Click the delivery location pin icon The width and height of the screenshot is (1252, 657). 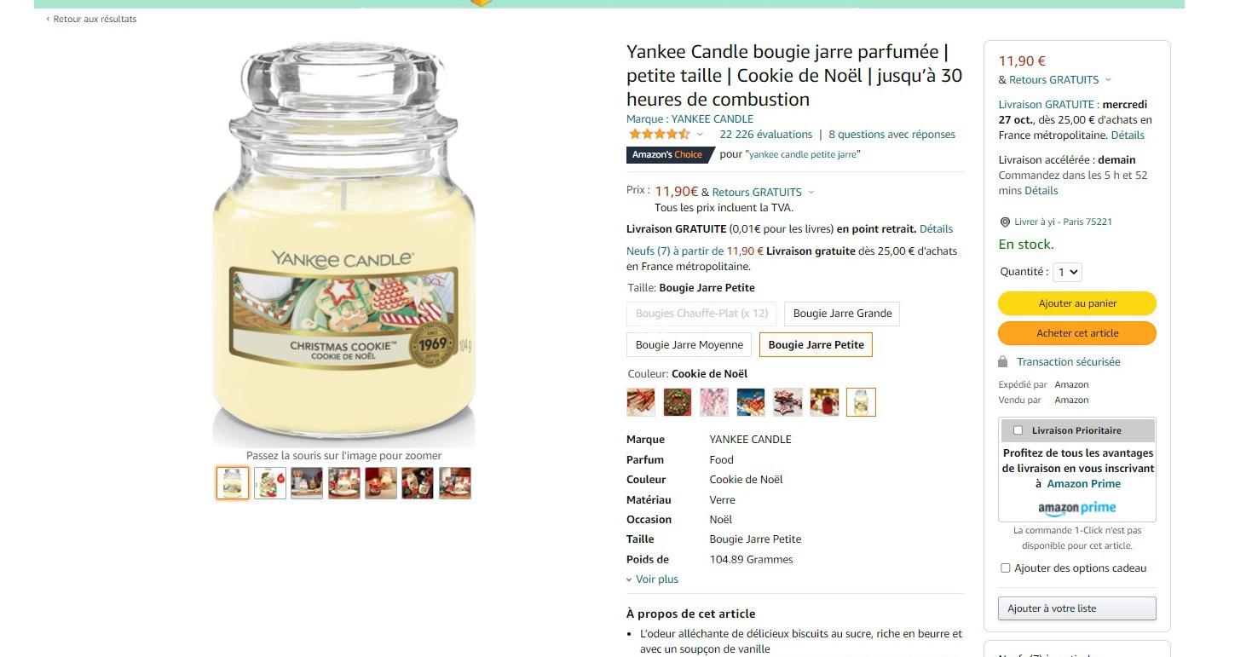(1005, 222)
